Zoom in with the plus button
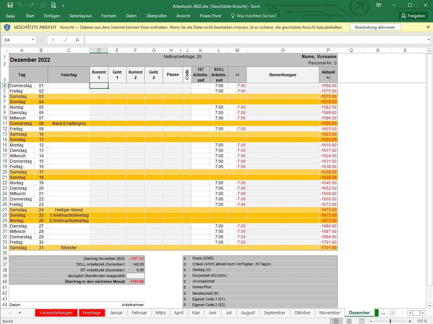The height and width of the screenshot is (324, 433). click(x=410, y=321)
